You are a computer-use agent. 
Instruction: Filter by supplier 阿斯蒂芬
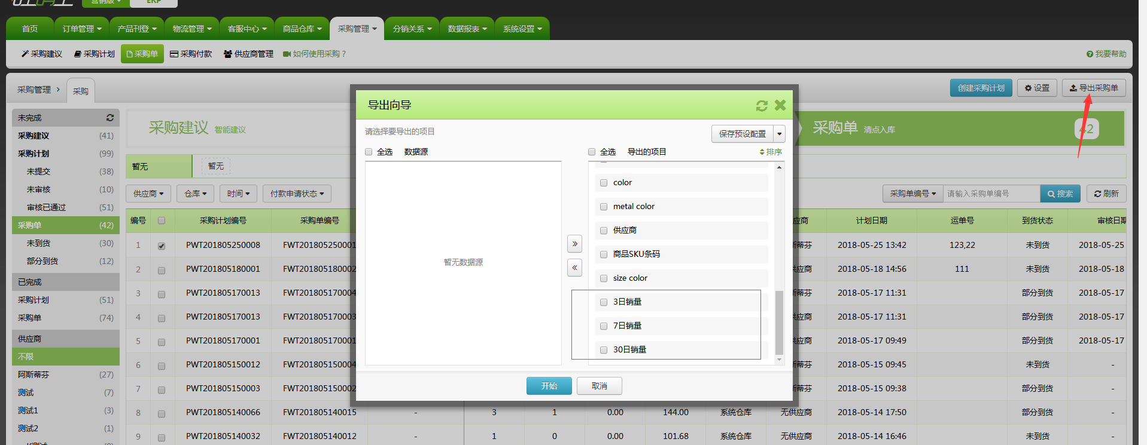point(66,375)
